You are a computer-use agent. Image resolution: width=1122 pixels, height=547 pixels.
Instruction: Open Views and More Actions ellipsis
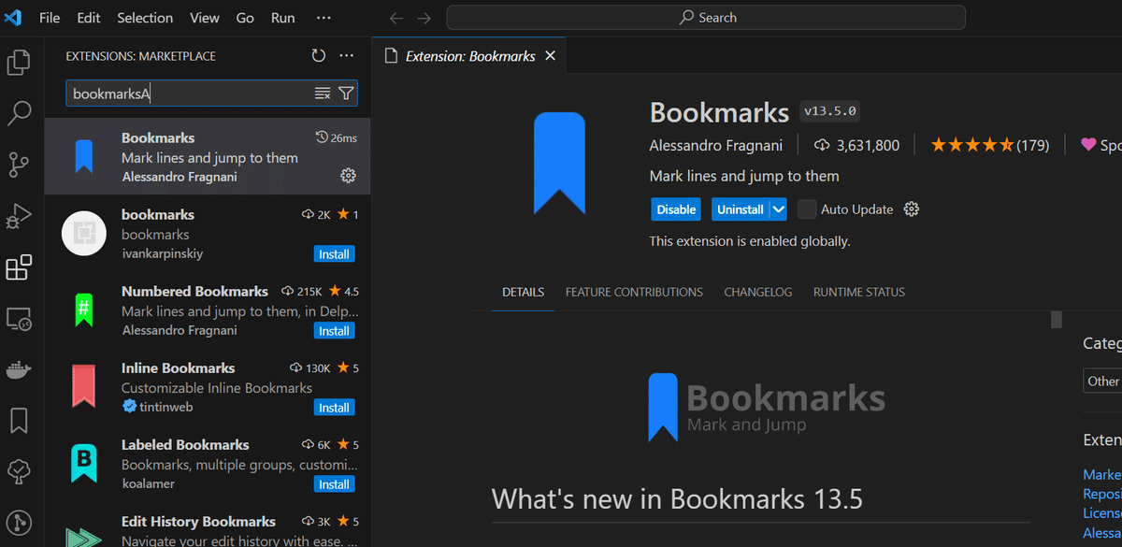[347, 56]
